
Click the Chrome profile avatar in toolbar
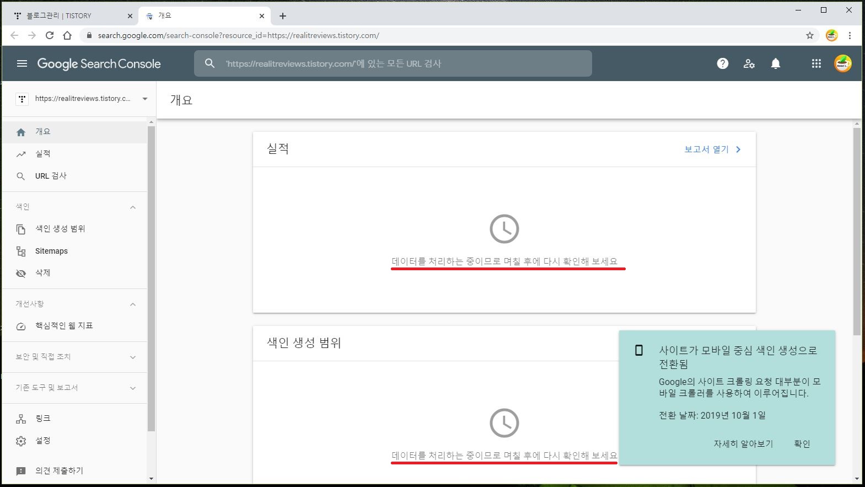pos(832,35)
